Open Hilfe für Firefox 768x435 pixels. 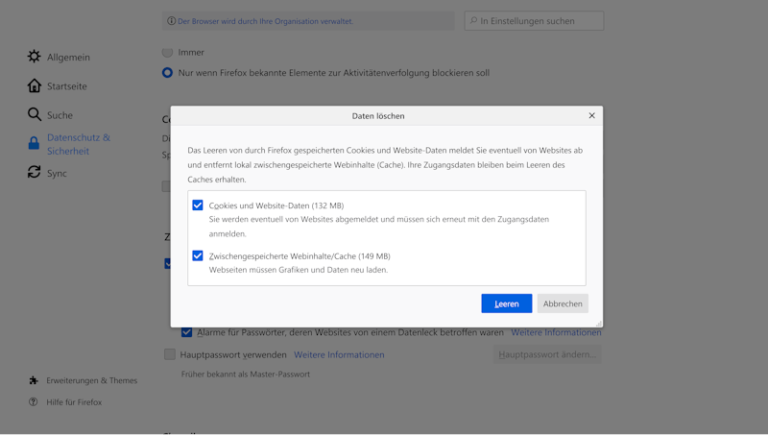74,401
